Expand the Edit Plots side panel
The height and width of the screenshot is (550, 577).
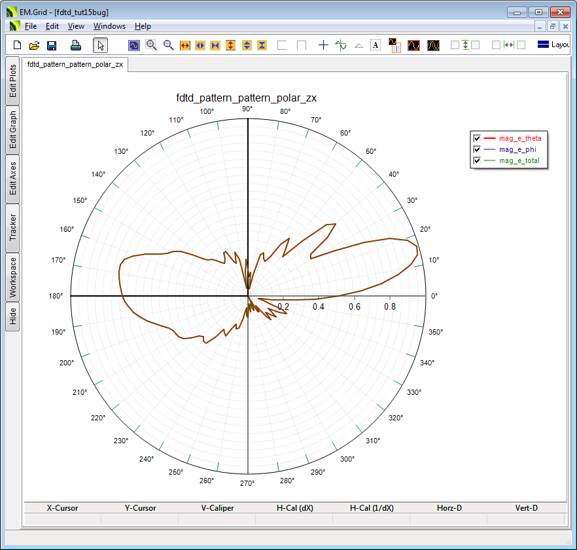(12, 81)
